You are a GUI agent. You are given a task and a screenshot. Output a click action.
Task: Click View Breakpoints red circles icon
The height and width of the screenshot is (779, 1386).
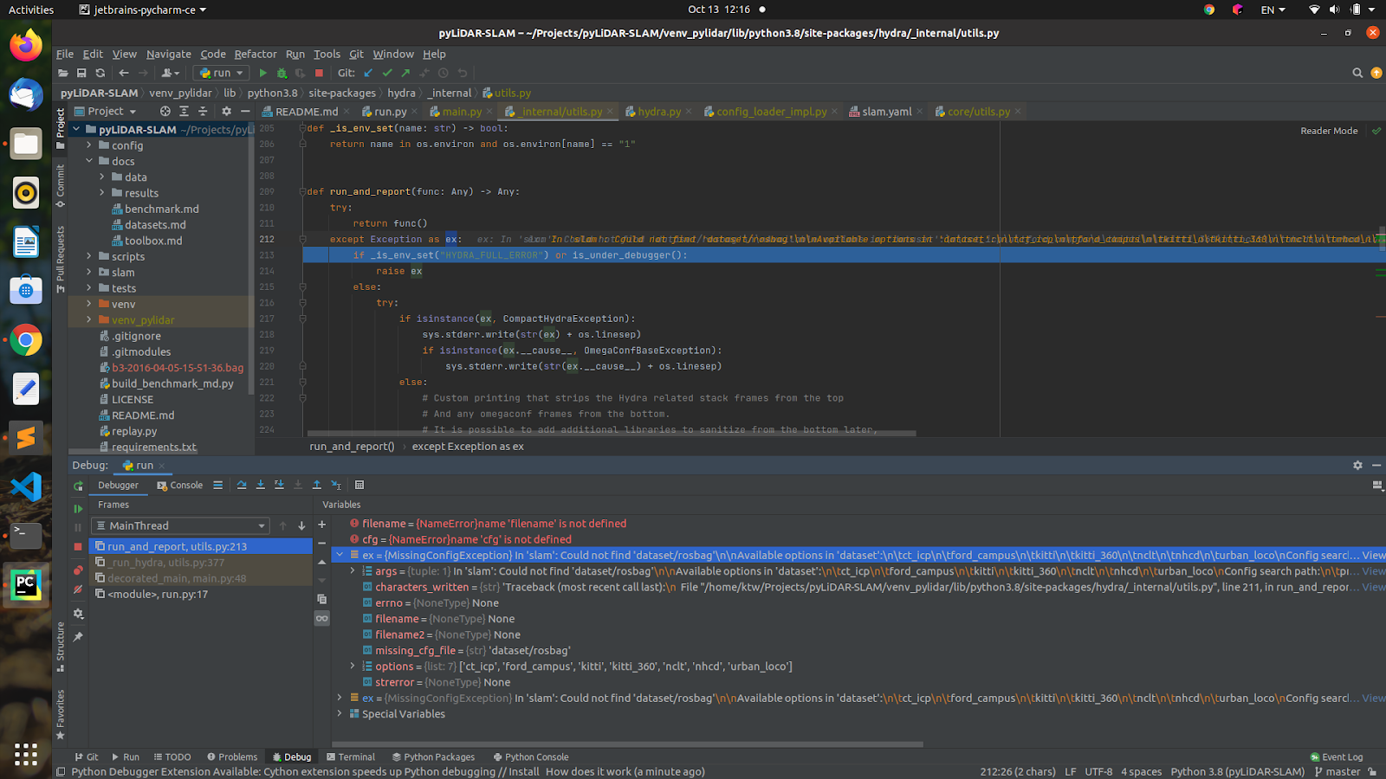[78, 570]
